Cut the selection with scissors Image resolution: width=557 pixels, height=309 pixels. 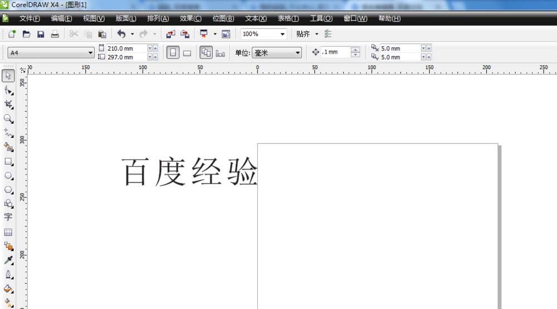tap(74, 34)
